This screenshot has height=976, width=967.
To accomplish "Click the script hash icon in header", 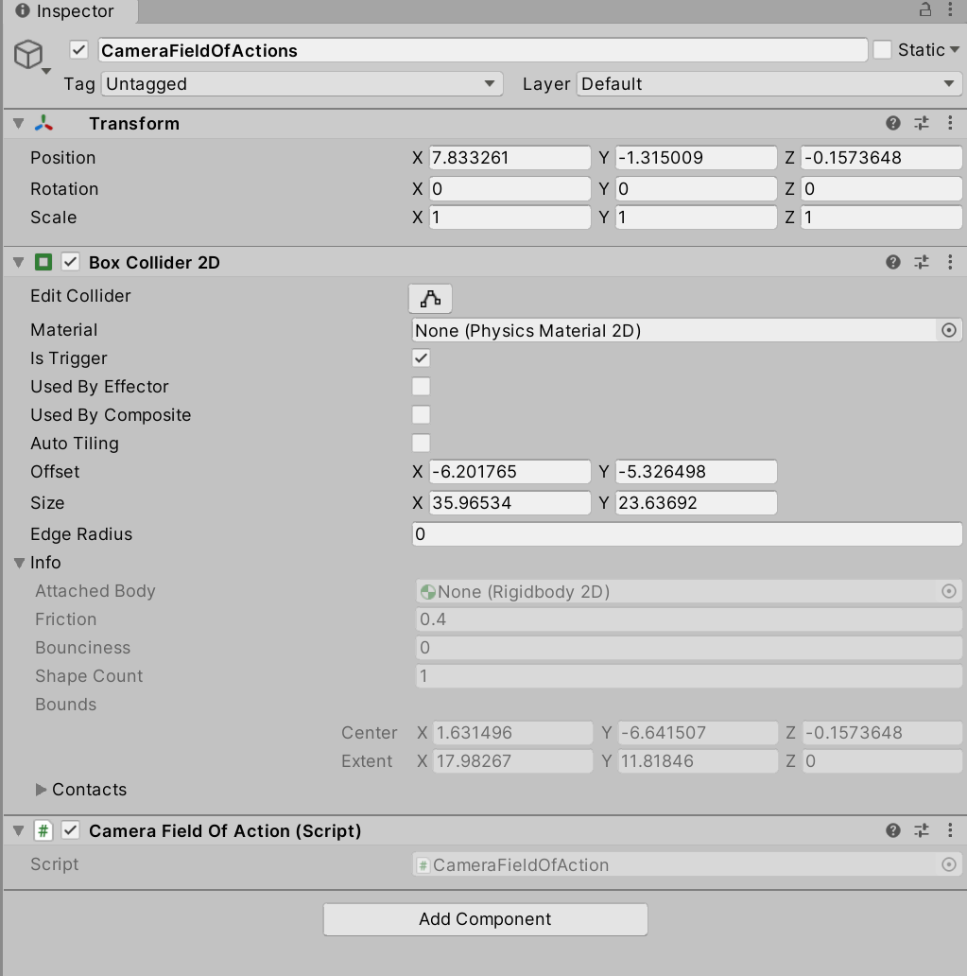I will [43, 830].
